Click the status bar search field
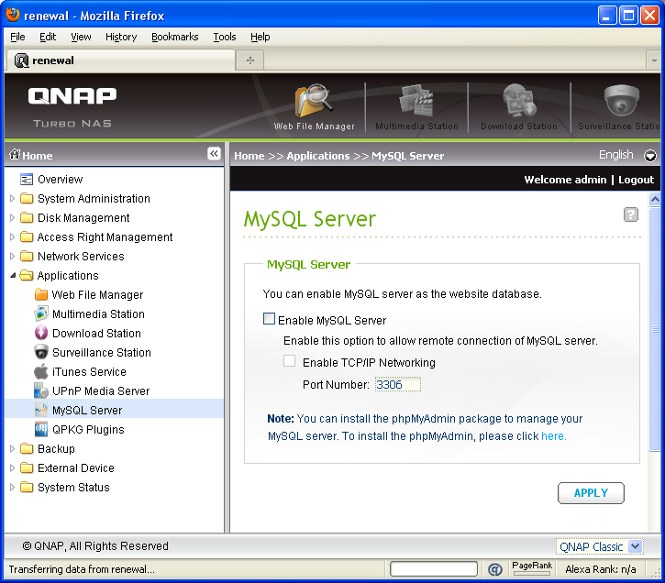665x583 pixels. [434, 569]
